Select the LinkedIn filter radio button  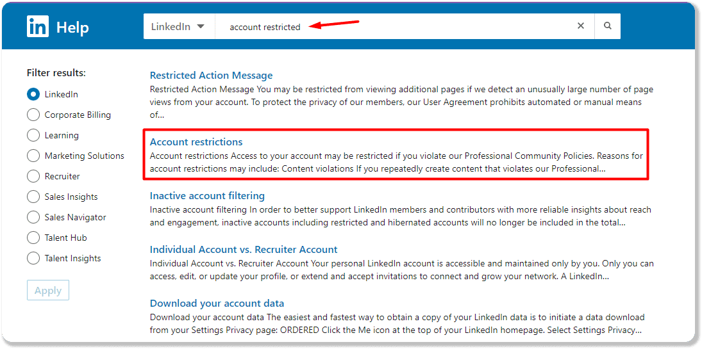tap(33, 94)
